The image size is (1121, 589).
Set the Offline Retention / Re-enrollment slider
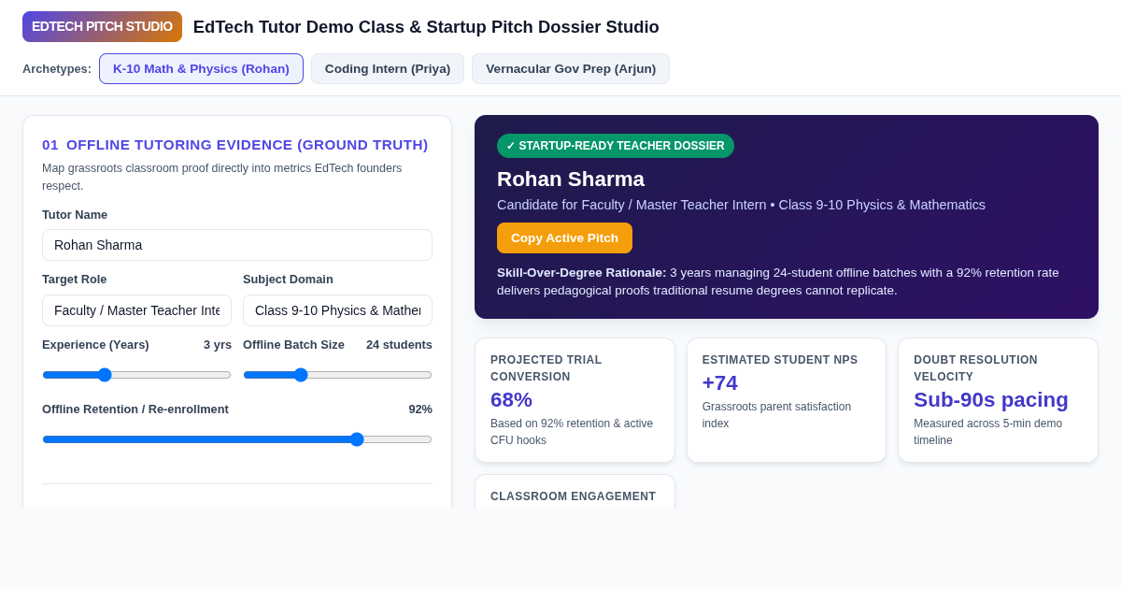pyautogui.click(x=237, y=439)
